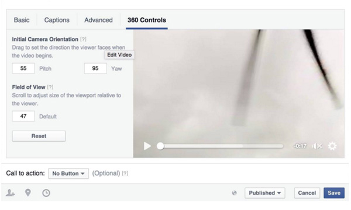Screen dimensions: 351x210
Task: Click the remaining time -0:17 display
Action: click(300, 146)
